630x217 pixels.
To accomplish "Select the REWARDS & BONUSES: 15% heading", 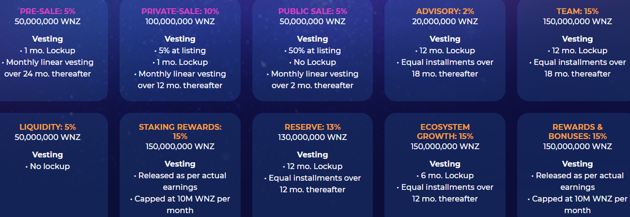I will point(577,131).
